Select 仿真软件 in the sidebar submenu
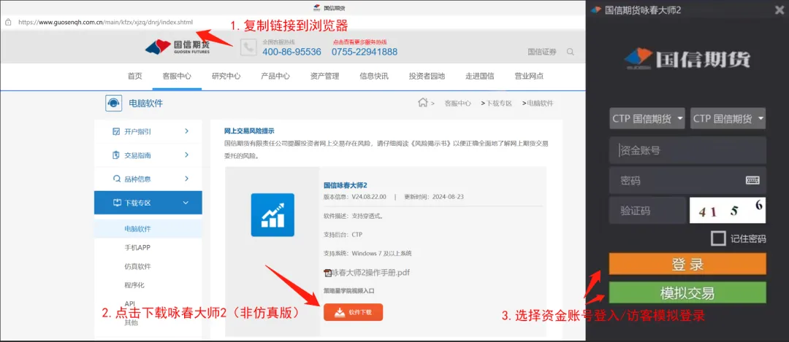Image resolution: width=789 pixels, height=342 pixels. [137, 266]
